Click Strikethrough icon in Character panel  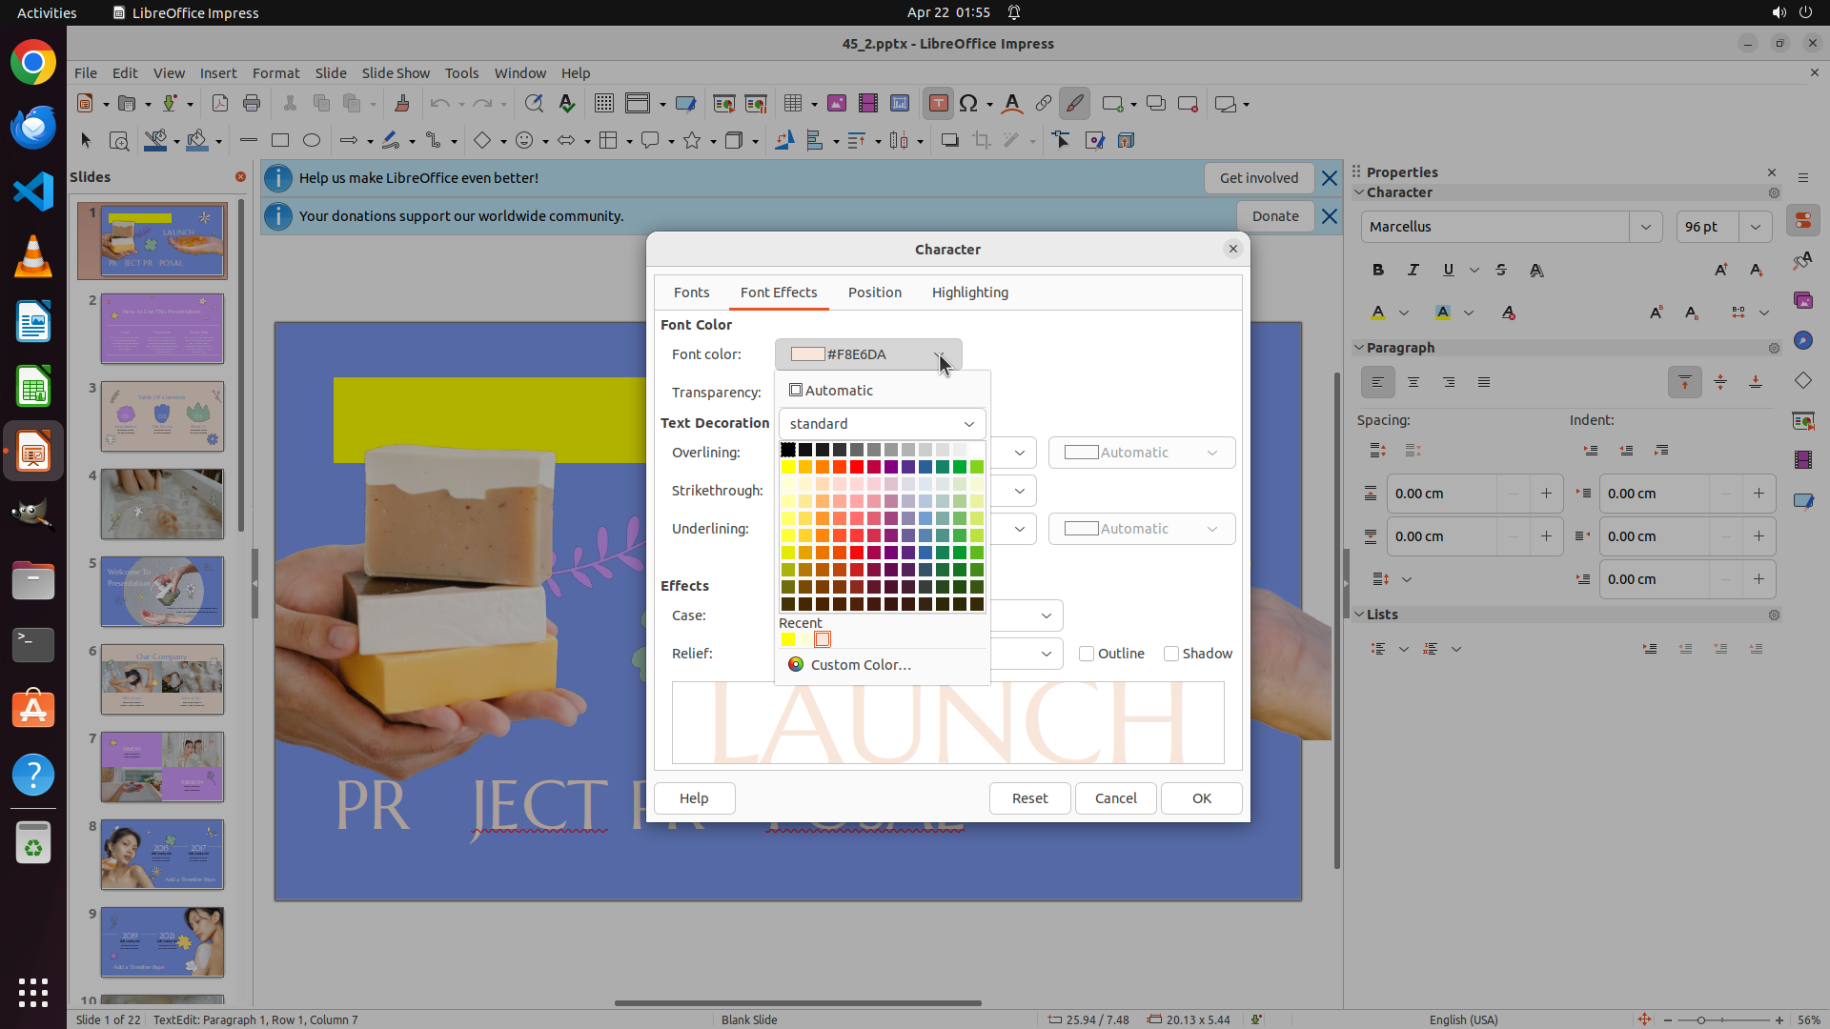click(1501, 270)
